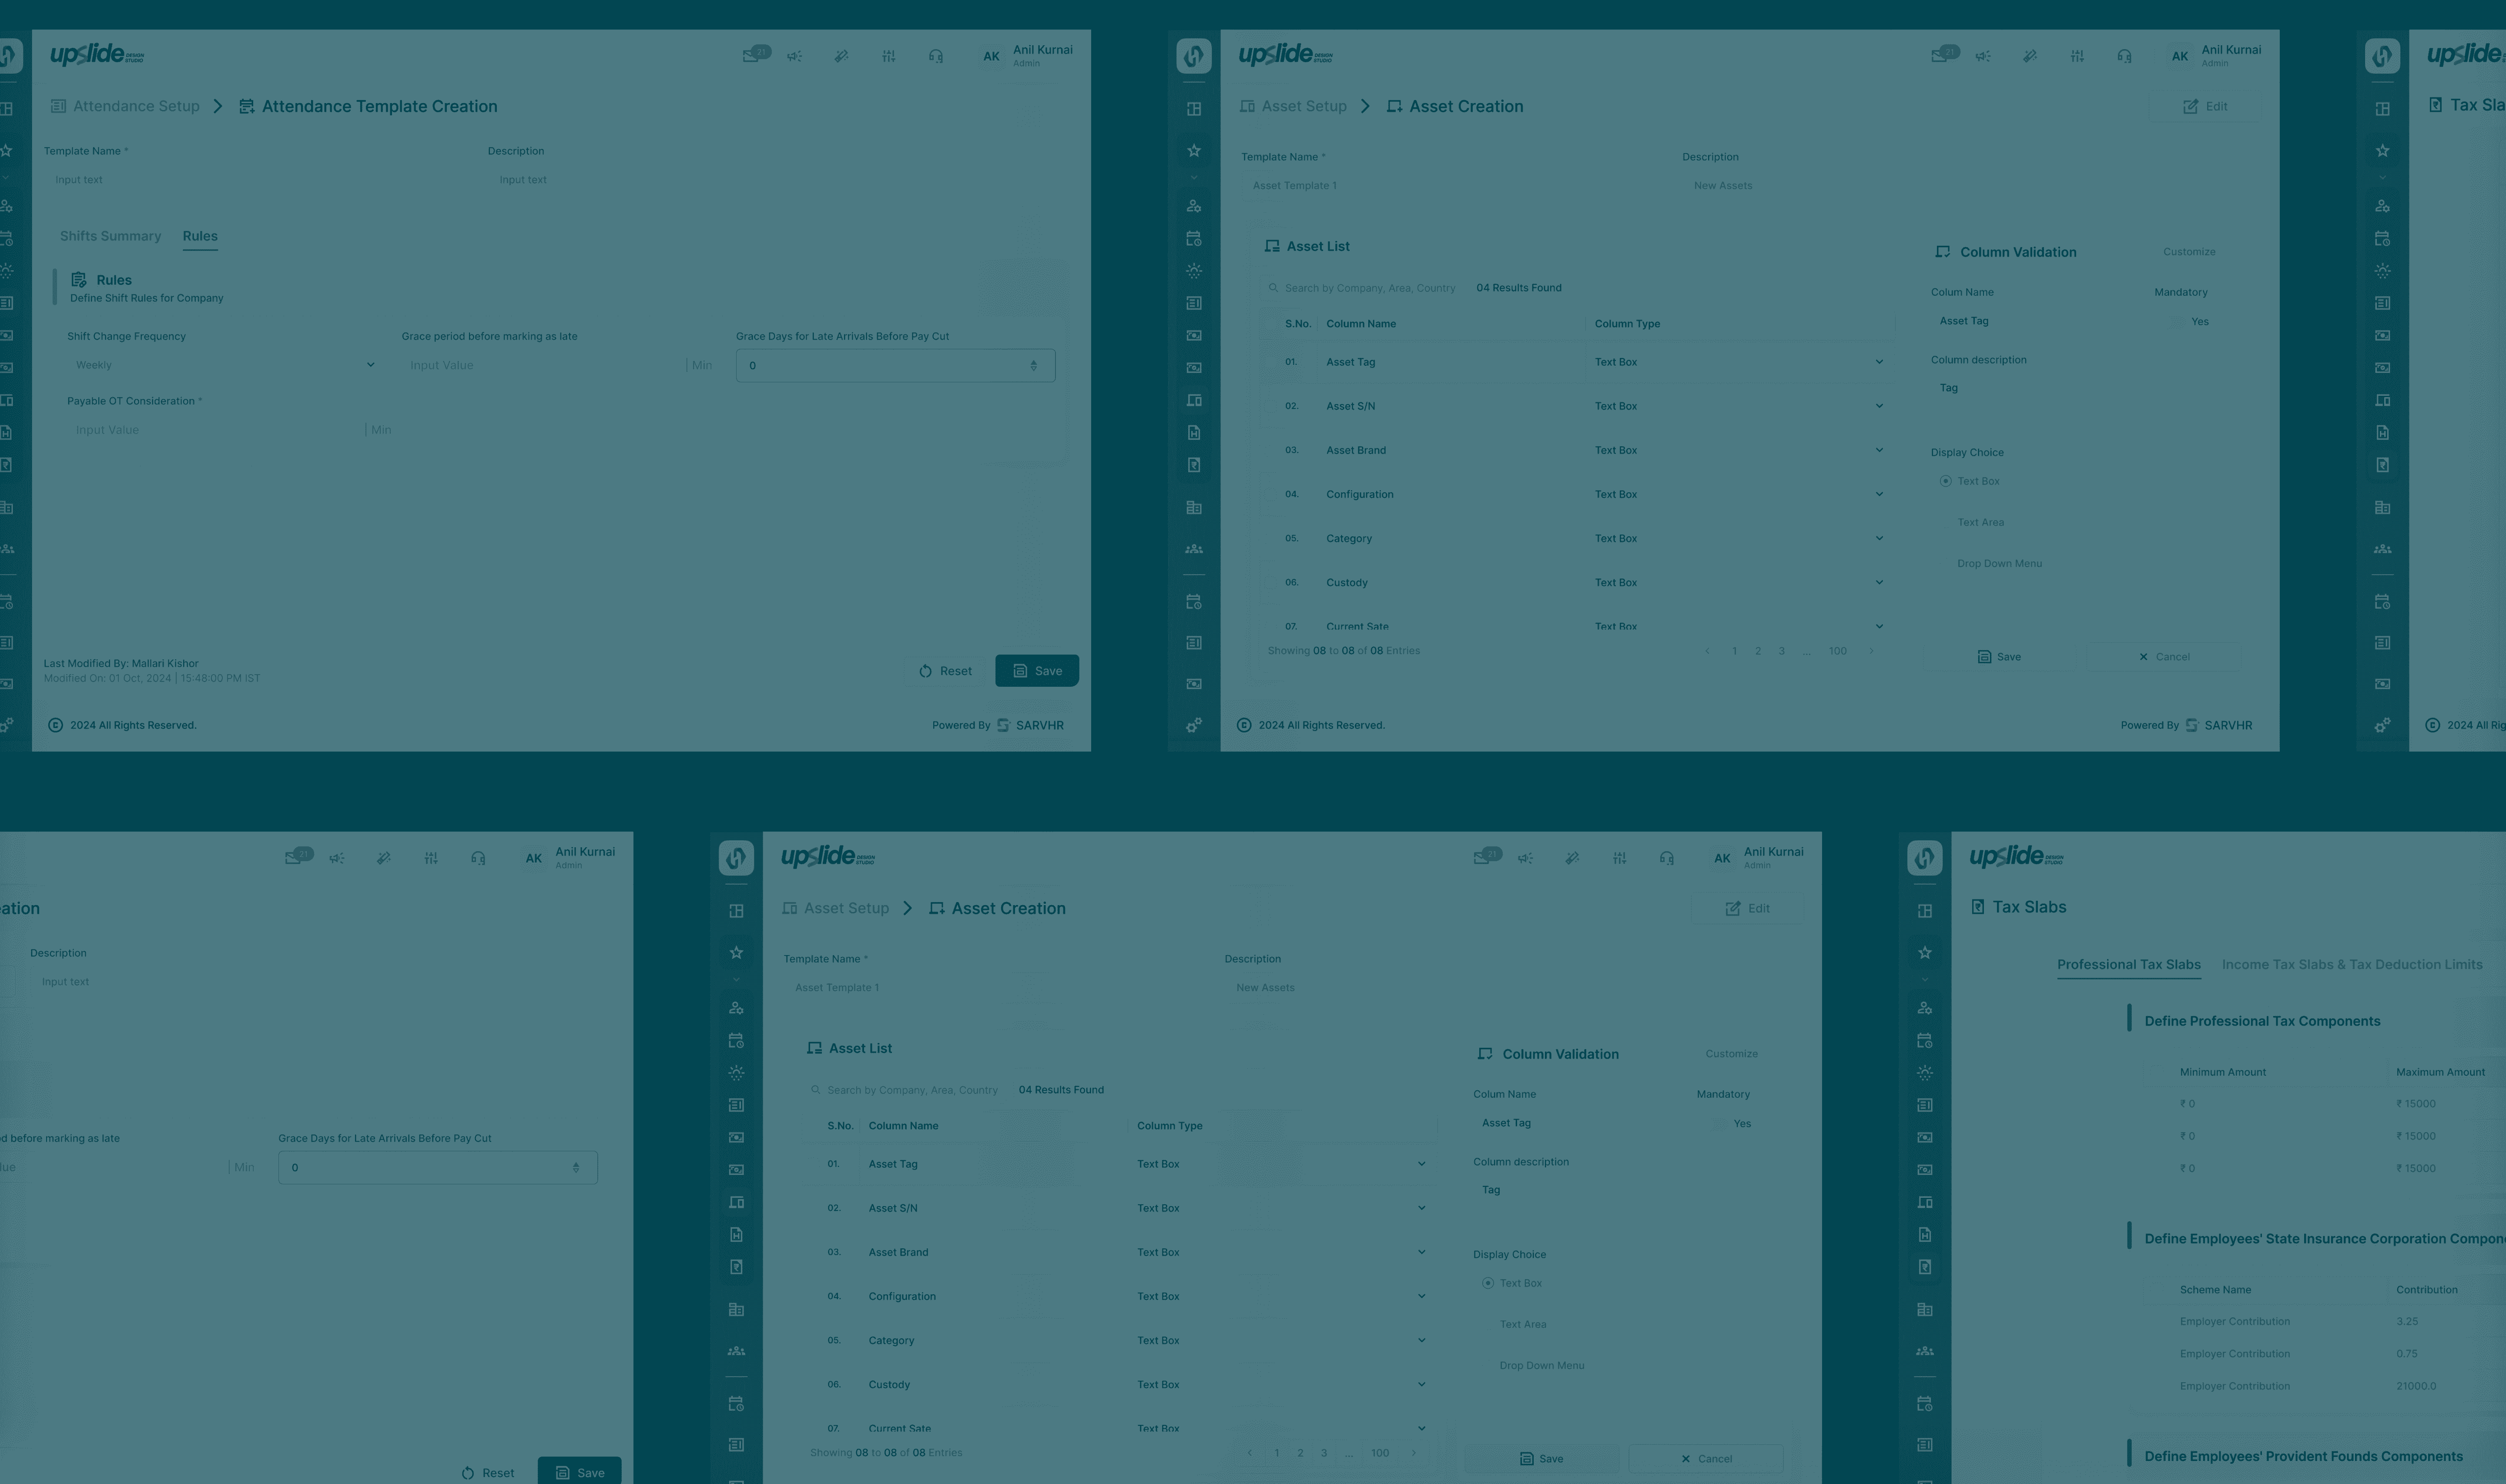Click the Attendance Setup breadcrumb link
Viewport: 2506px width, 1484px height.
tap(136, 107)
